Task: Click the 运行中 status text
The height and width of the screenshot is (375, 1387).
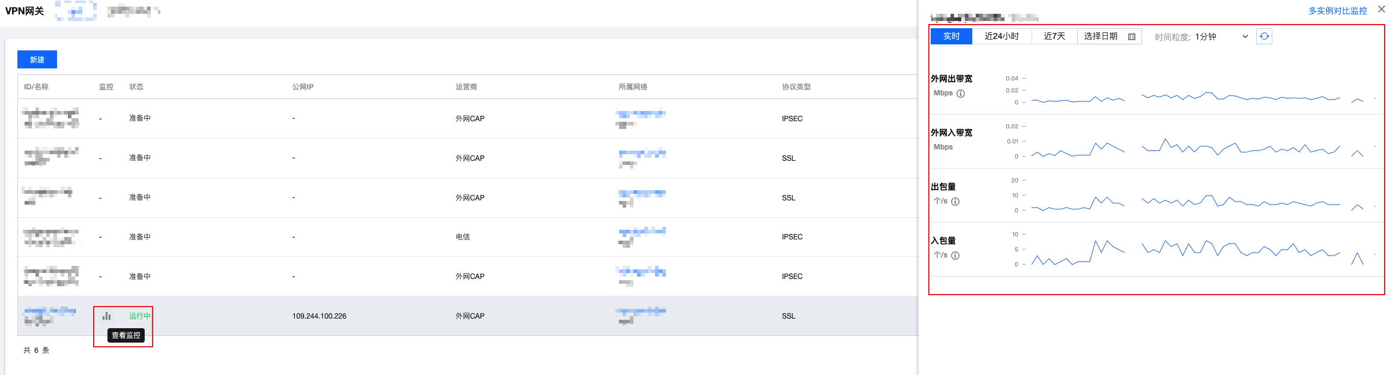Action: 139,316
